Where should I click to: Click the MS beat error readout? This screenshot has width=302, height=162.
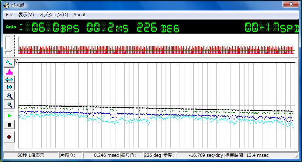point(107,27)
